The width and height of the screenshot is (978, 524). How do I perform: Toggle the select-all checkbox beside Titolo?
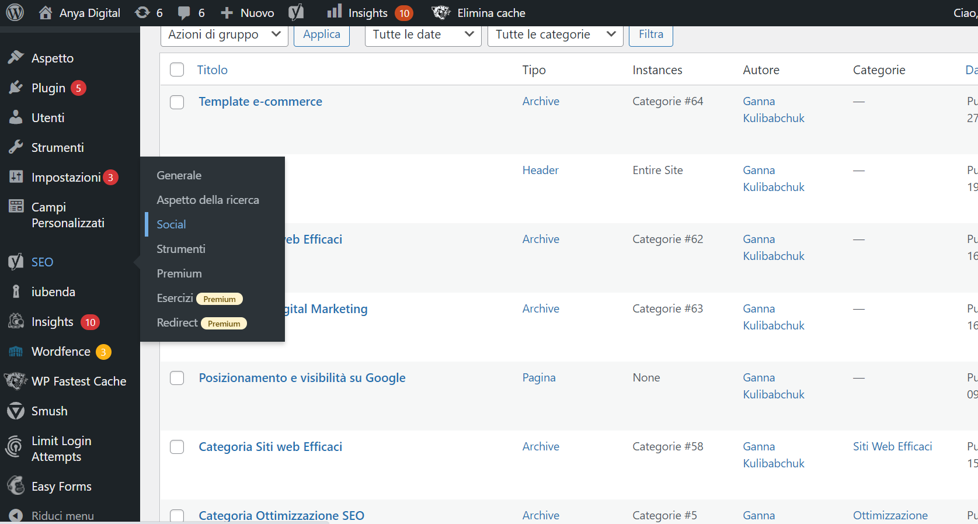tap(177, 70)
